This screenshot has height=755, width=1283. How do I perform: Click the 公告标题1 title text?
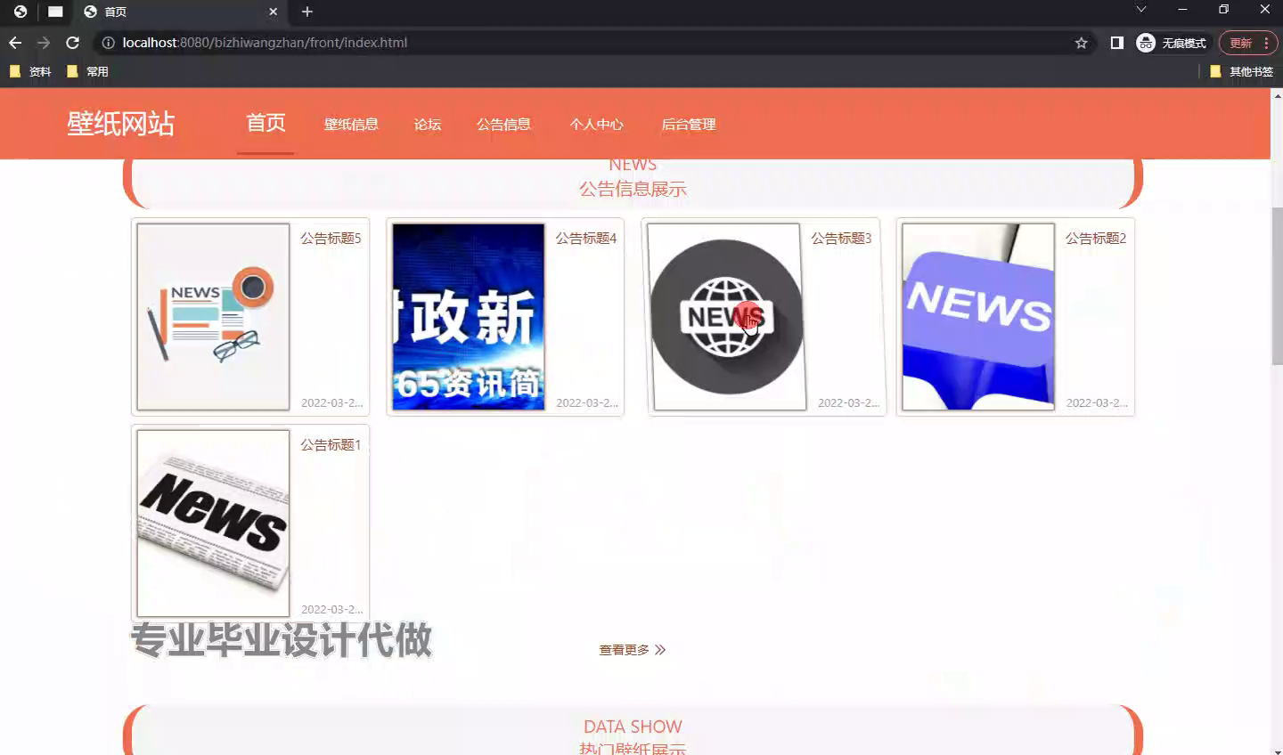pyautogui.click(x=331, y=444)
